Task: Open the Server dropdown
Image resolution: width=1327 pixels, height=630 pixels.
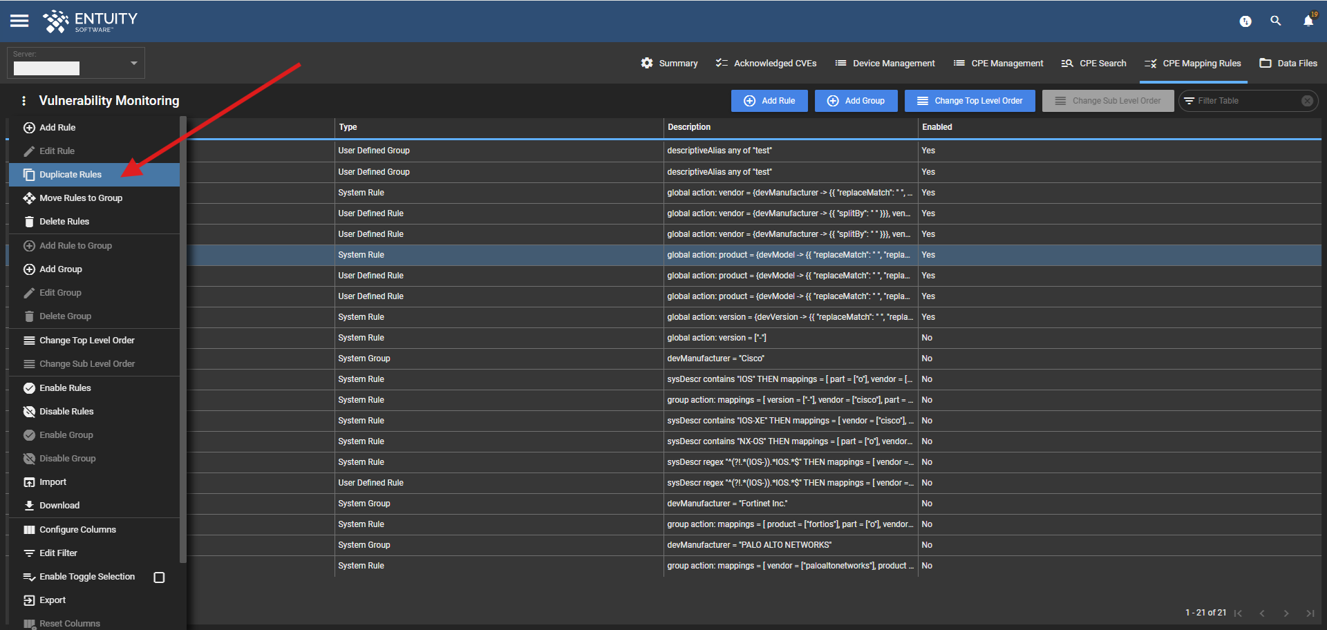Action: 76,63
